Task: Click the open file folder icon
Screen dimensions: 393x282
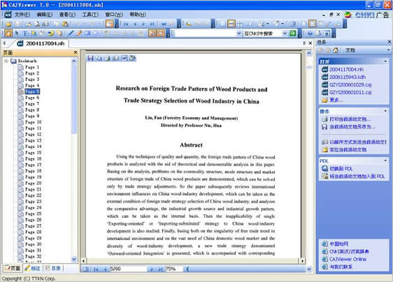Action: (8, 24)
